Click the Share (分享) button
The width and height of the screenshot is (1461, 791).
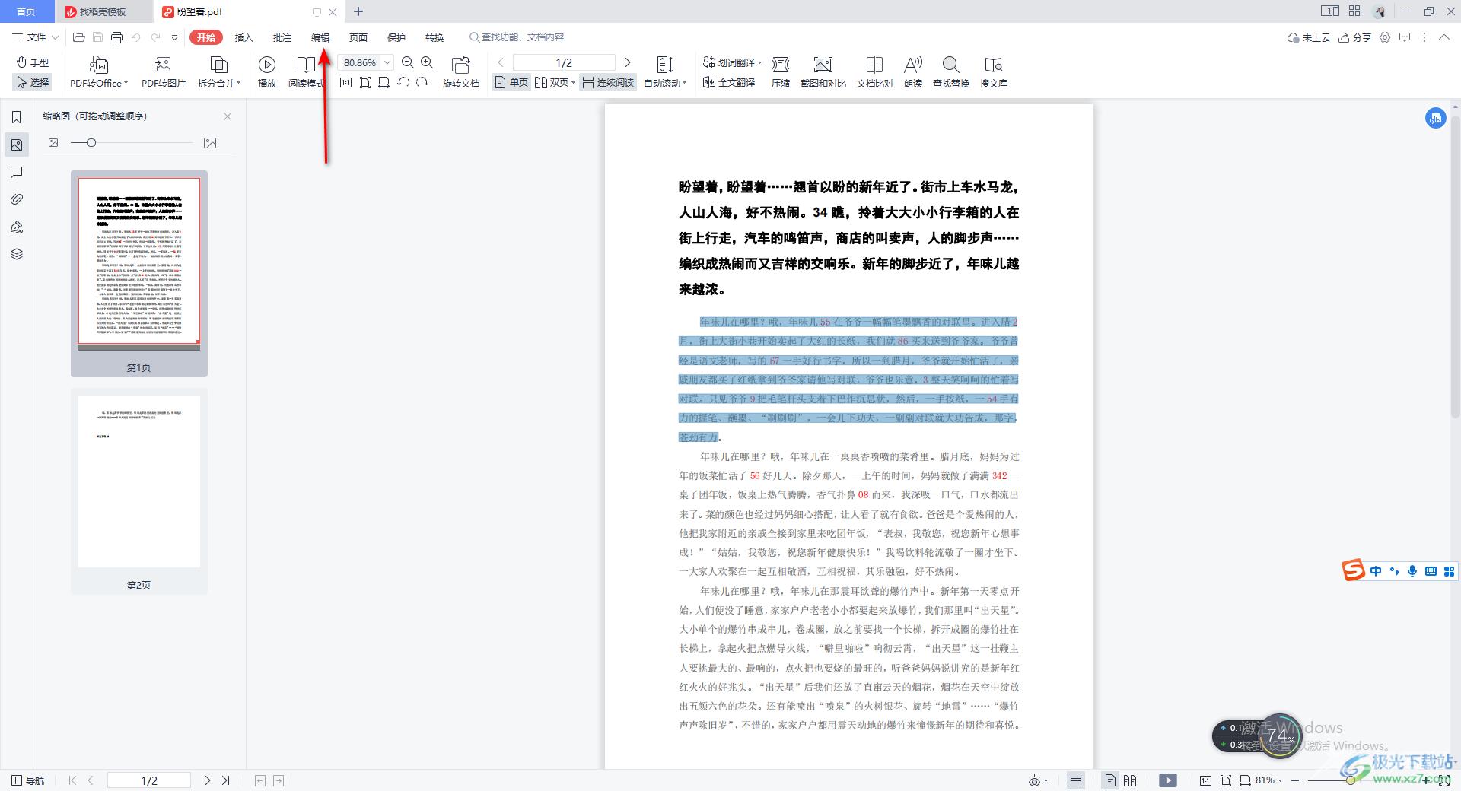(x=1354, y=37)
